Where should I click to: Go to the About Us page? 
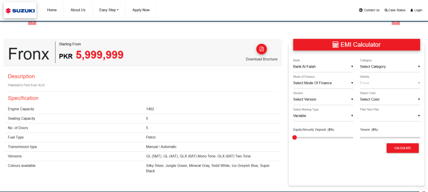pyautogui.click(x=78, y=10)
